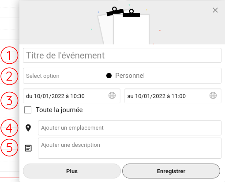Click the black Personnel color dot
Image resolution: width=225 pixels, height=182 pixels.
(109, 76)
